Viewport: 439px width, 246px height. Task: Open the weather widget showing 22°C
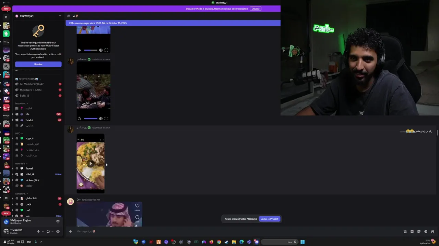pos(427,242)
